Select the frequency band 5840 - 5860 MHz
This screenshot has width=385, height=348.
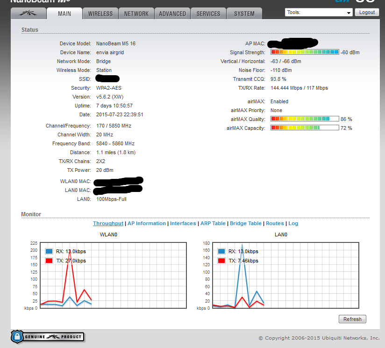(115, 143)
